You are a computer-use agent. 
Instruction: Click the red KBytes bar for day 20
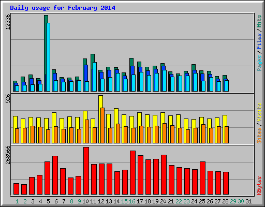click(x=164, y=175)
